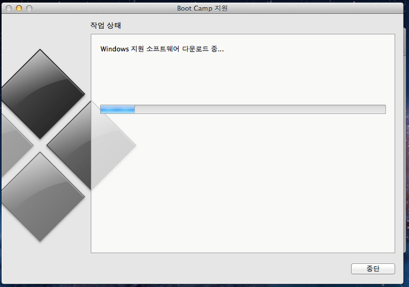The height and width of the screenshot is (287, 409).
Task: Click the 'Boot Camp 지원' window title
Action: (202, 8)
